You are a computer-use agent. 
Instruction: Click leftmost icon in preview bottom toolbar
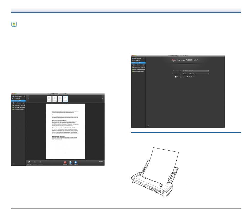pyautogui.click(x=29, y=163)
